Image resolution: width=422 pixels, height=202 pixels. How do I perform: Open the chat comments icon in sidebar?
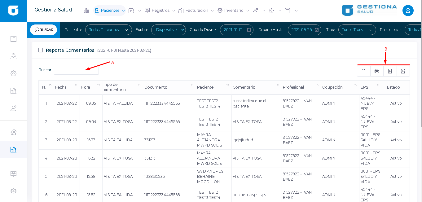pyautogui.click(x=13, y=132)
